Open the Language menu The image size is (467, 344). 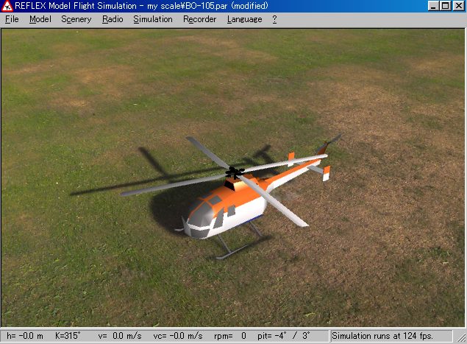tap(244, 19)
